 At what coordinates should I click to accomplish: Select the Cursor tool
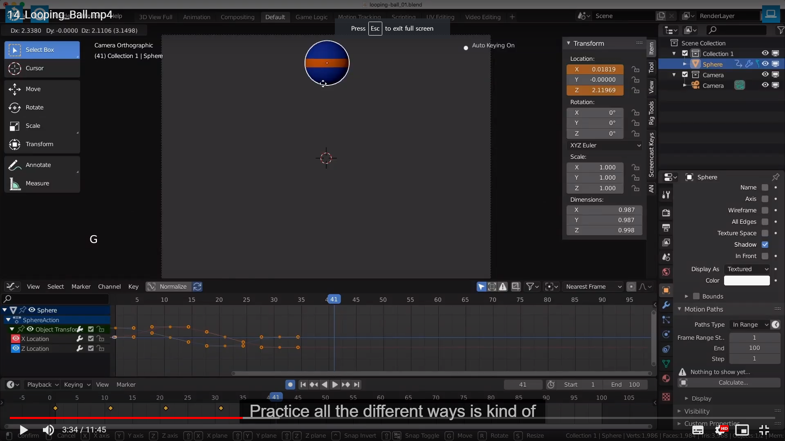[34, 68]
